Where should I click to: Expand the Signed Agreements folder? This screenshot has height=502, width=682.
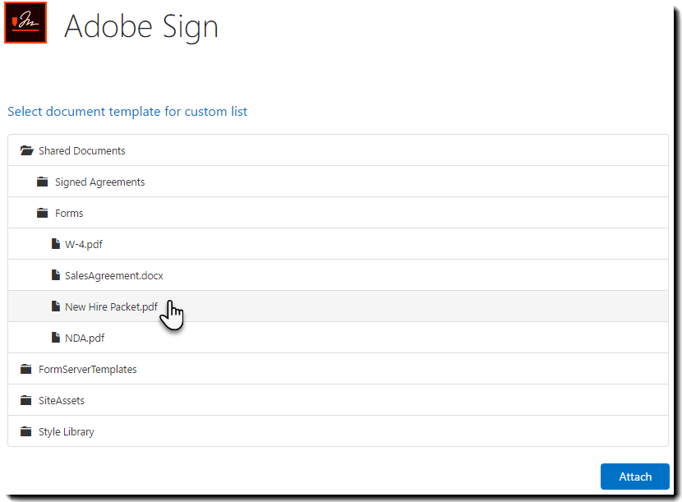[99, 182]
